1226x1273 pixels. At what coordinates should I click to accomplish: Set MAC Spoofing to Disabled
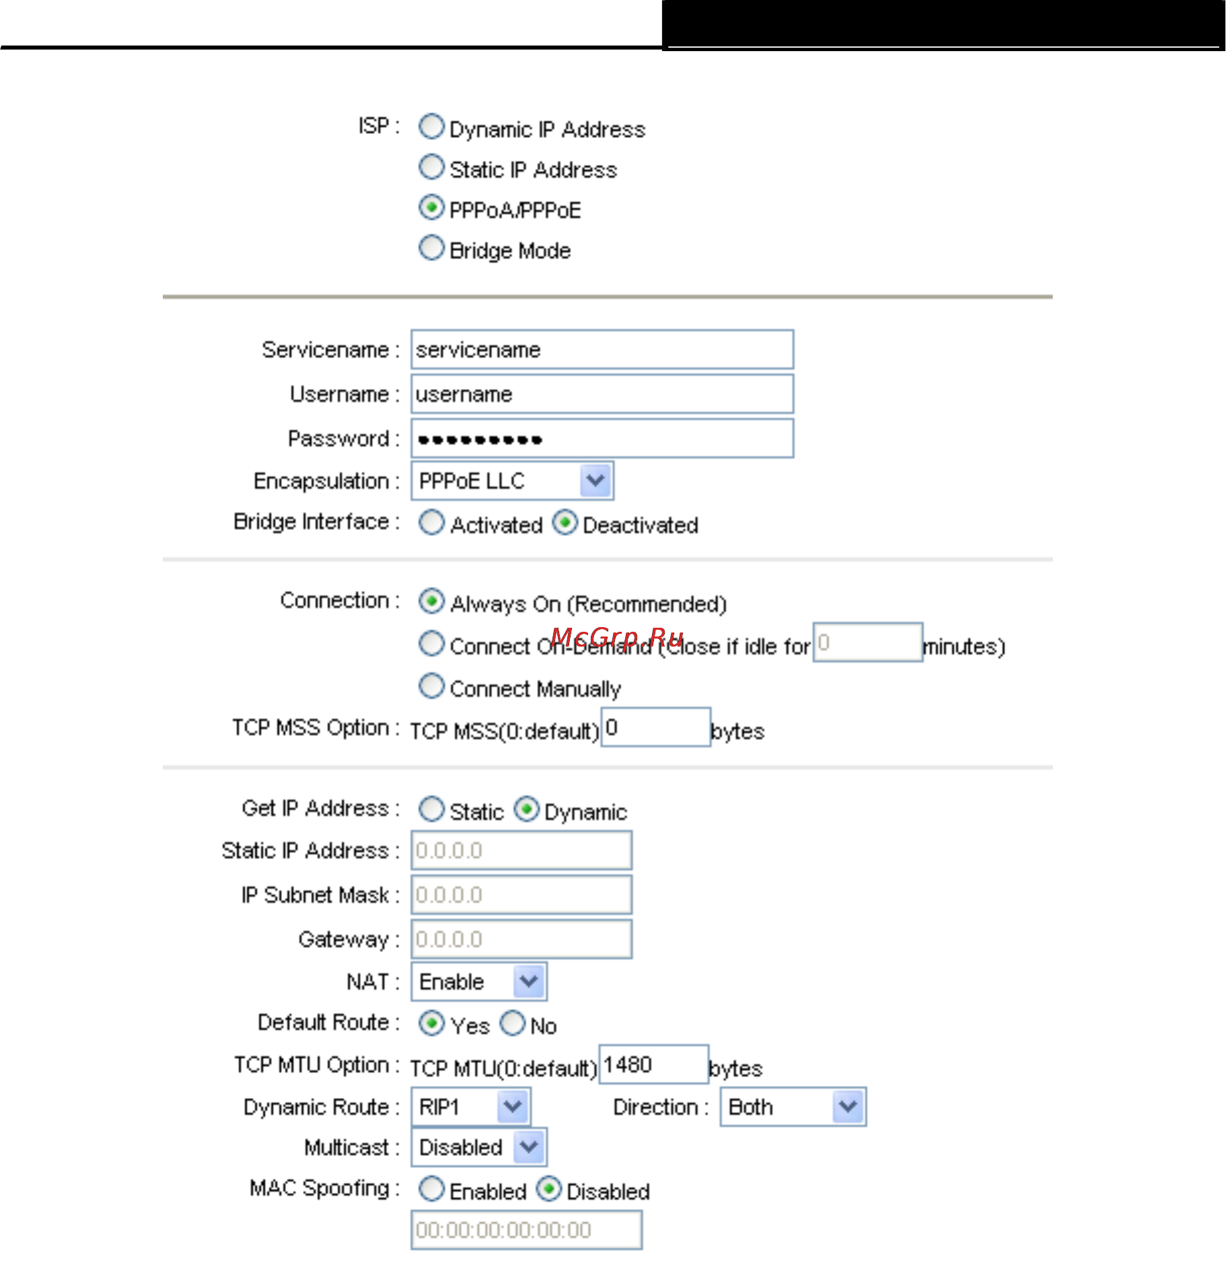coord(548,1189)
